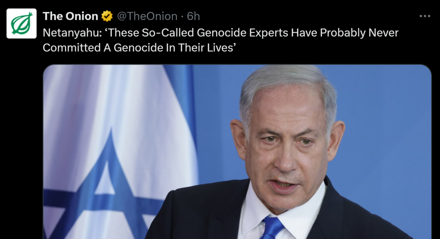Viewport: 440px width, 239px height.
Task: Open The Onion profile avatar
Action: 22,24
